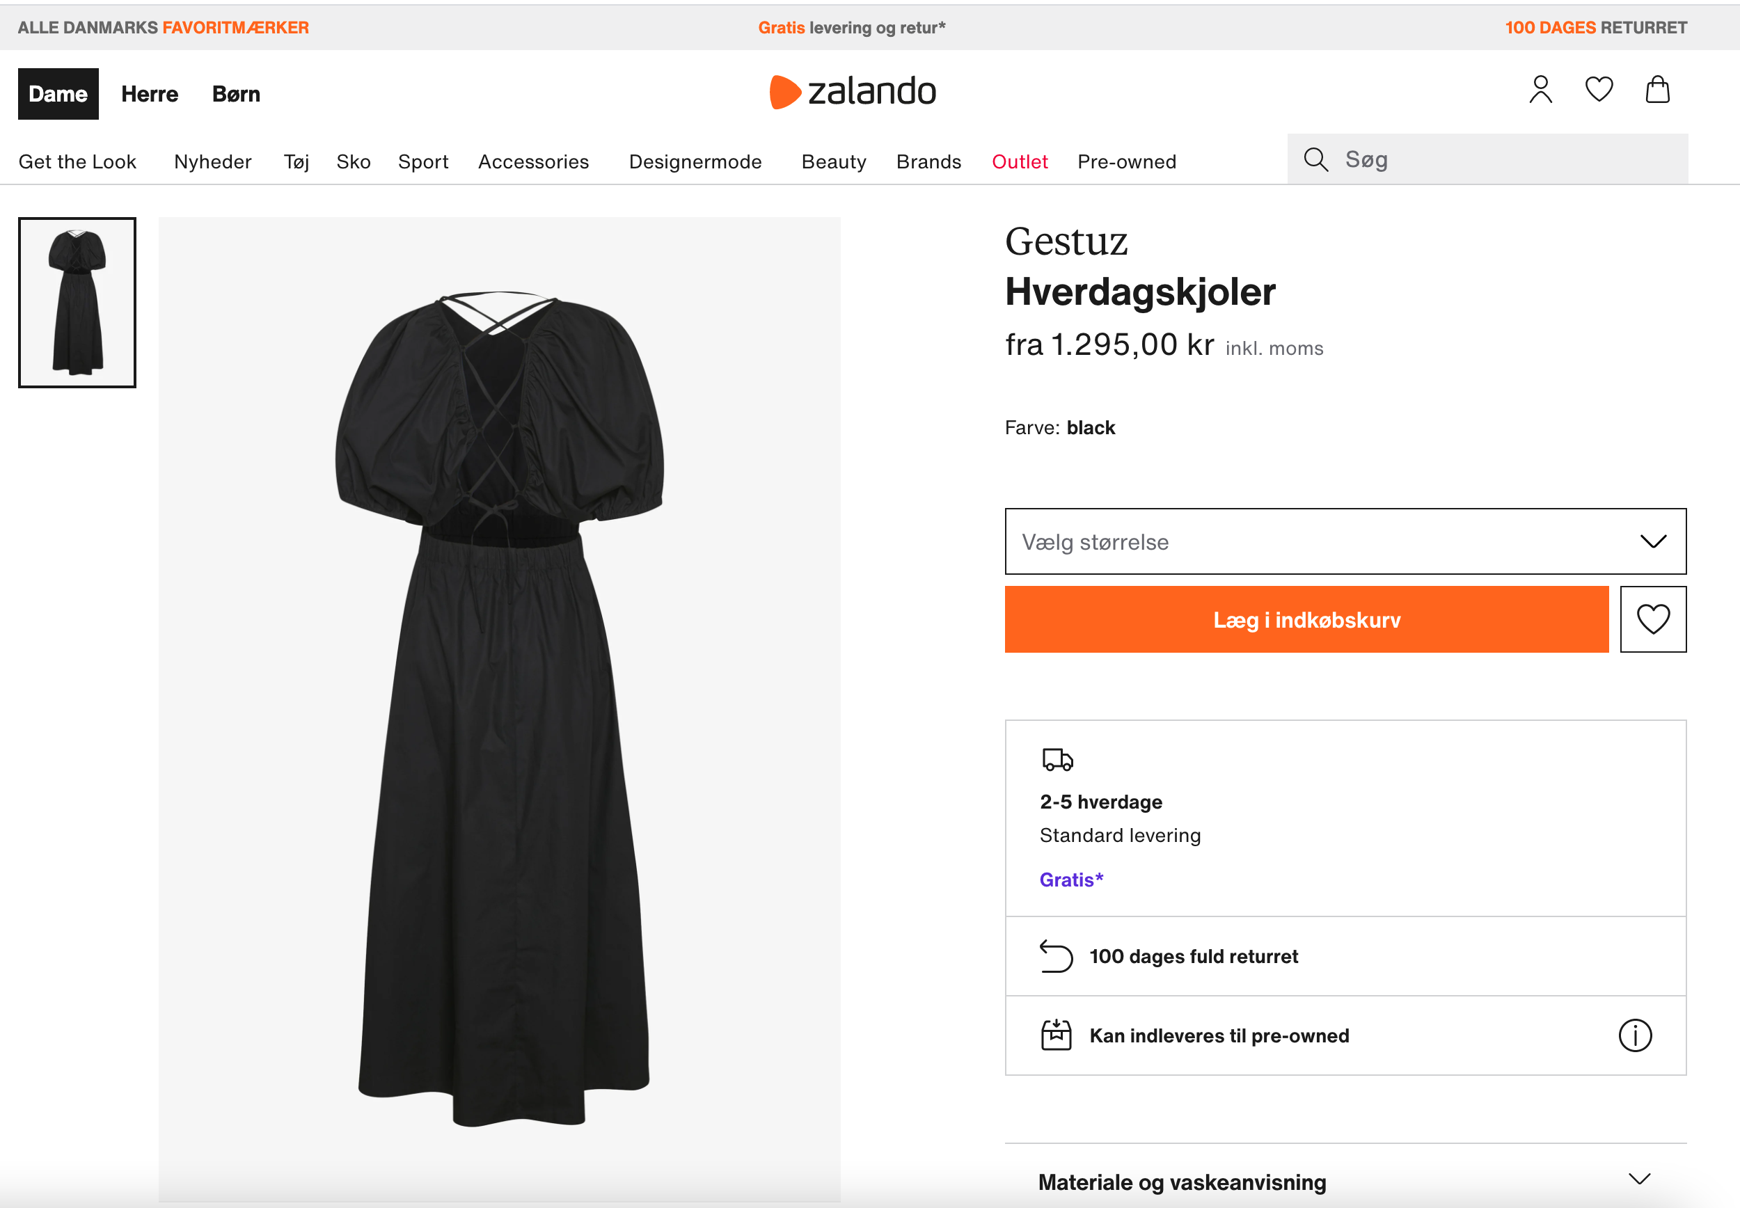Toggle wishlist heart beside add-to-cart button
The height and width of the screenshot is (1208, 1740).
pyautogui.click(x=1652, y=619)
